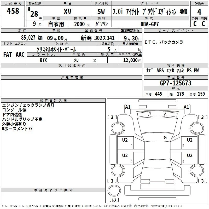Click the lot number 458
Screen dimensions: 209x209
(13, 11)
